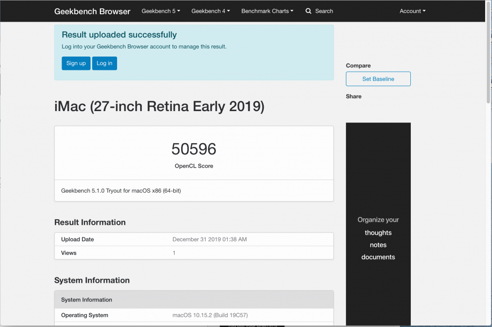Click the Set Baseline button

coord(378,79)
